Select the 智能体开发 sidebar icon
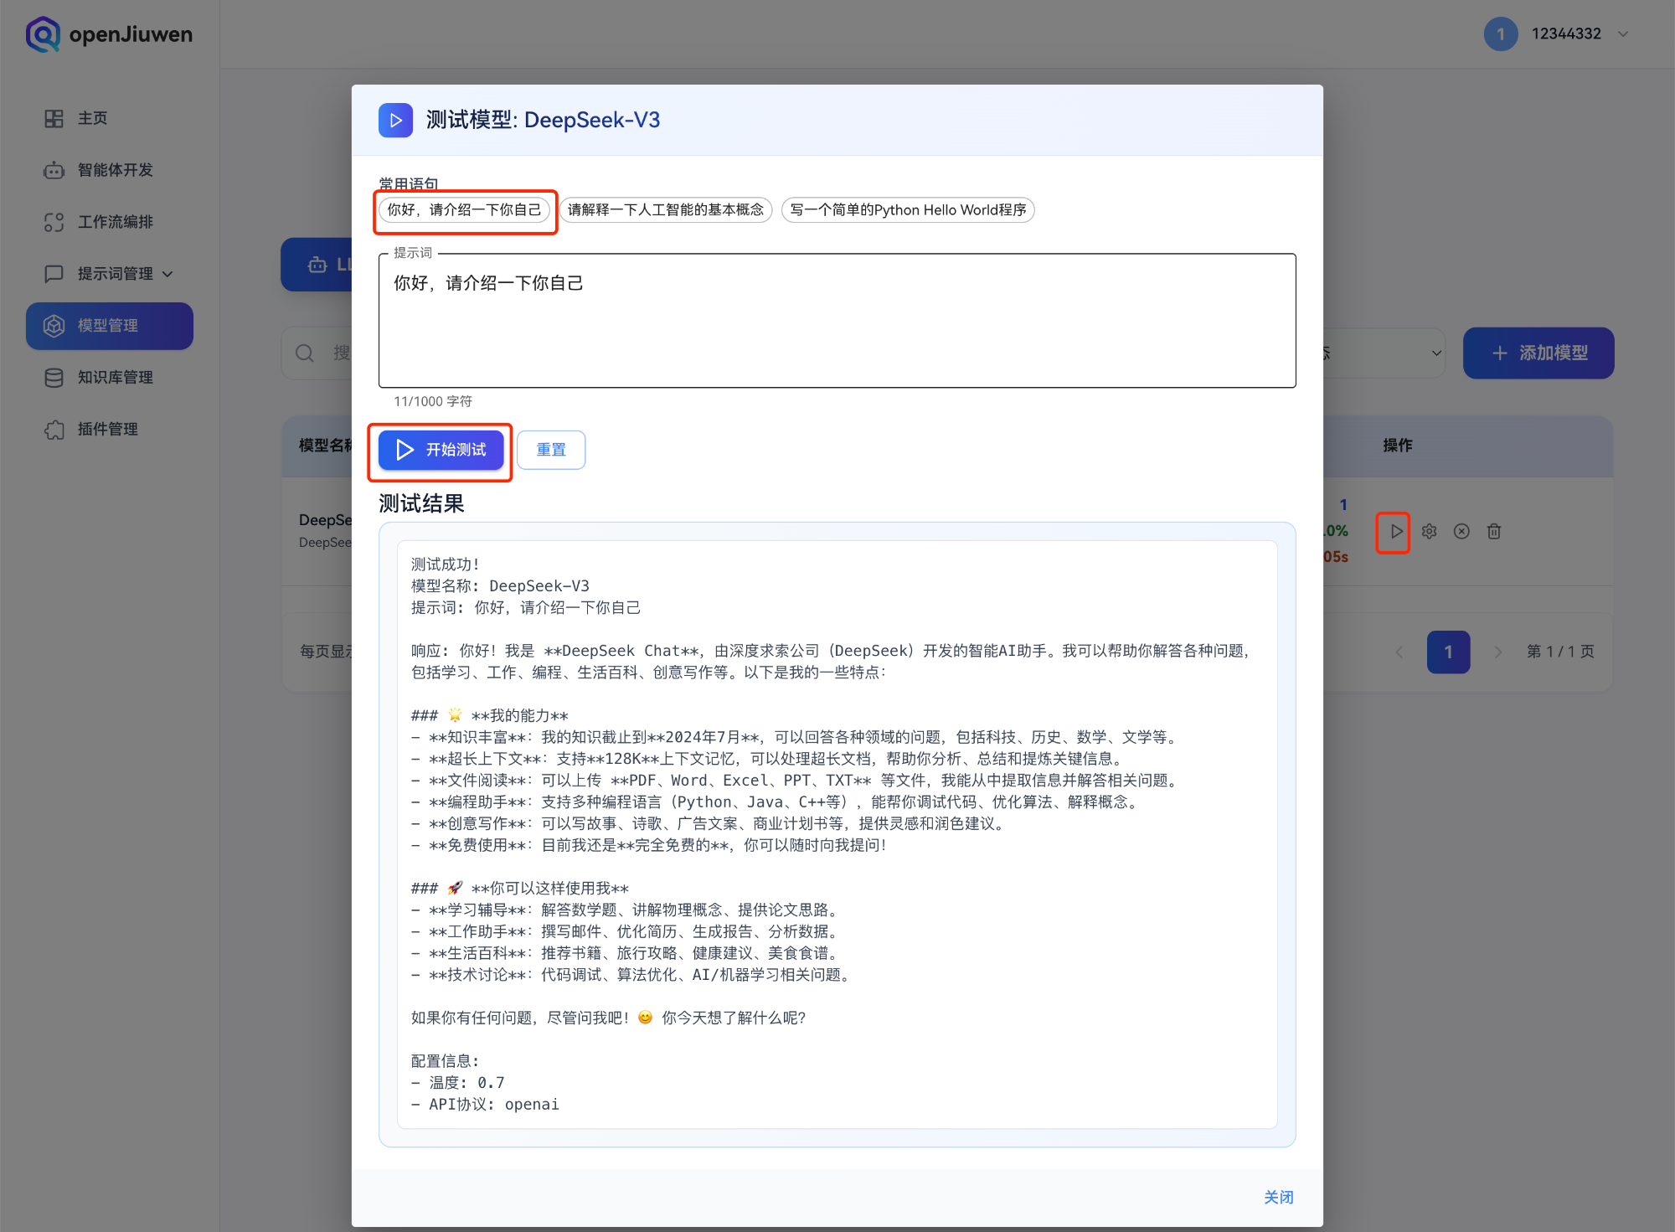This screenshot has width=1675, height=1232. pos(115,170)
